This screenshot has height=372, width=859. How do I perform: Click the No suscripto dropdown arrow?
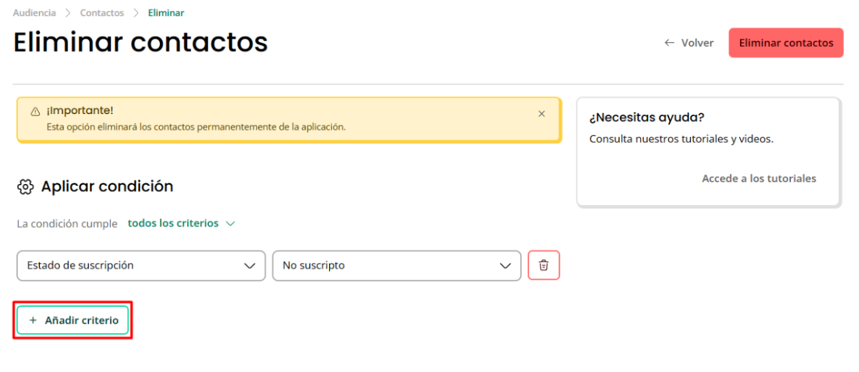tap(505, 266)
